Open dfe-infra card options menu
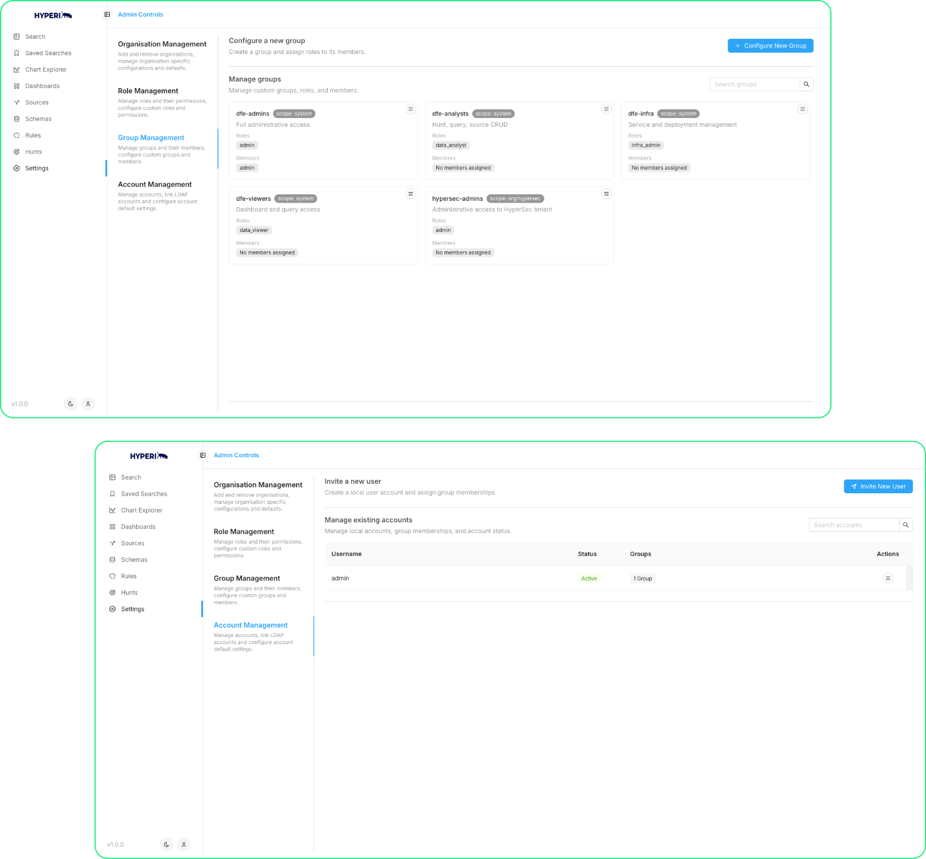This screenshot has height=859, width=926. pos(803,109)
